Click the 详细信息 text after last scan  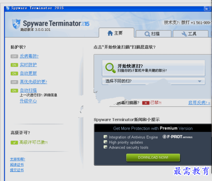click(x=50, y=95)
